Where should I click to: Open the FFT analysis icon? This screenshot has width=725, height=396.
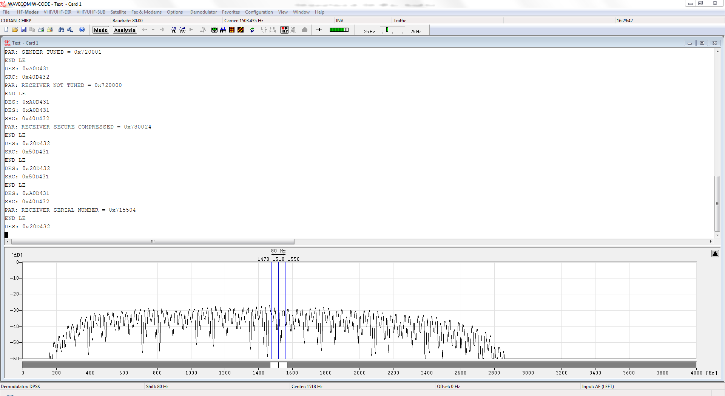point(223,30)
